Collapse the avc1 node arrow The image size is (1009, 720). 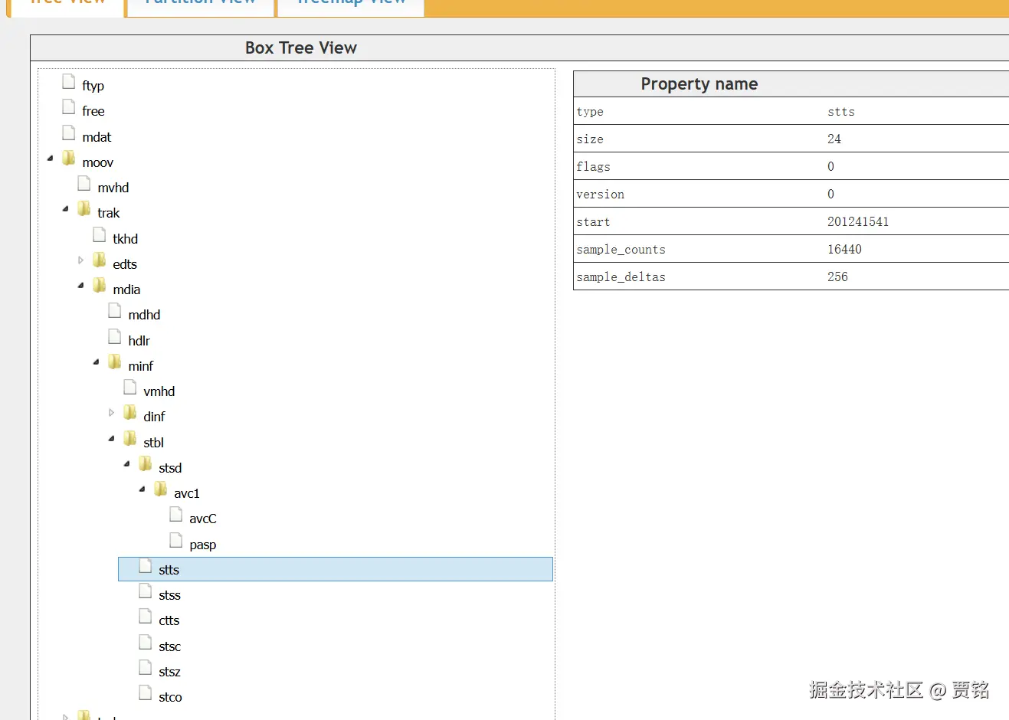[143, 489]
